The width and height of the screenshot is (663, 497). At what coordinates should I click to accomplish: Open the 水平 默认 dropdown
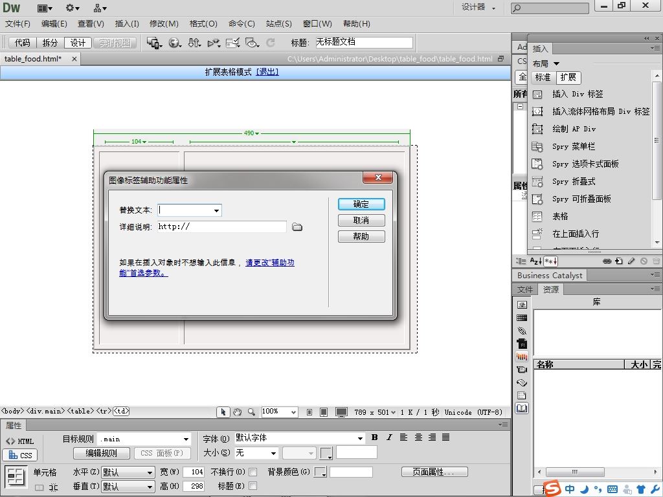pos(150,472)
